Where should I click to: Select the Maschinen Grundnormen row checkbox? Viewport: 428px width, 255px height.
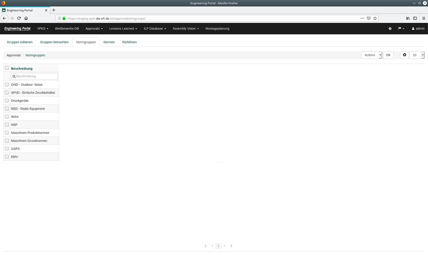tap(7, 141)
